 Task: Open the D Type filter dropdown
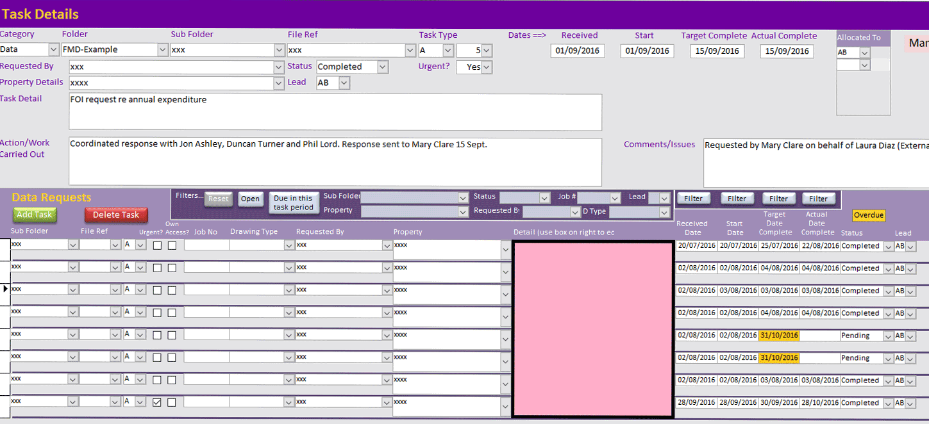point(664,212)
